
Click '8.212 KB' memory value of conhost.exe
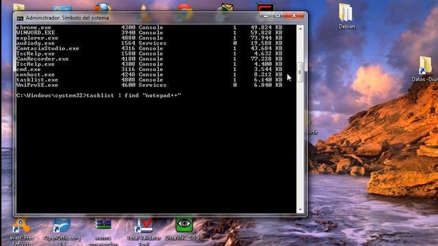click(268, 74)
